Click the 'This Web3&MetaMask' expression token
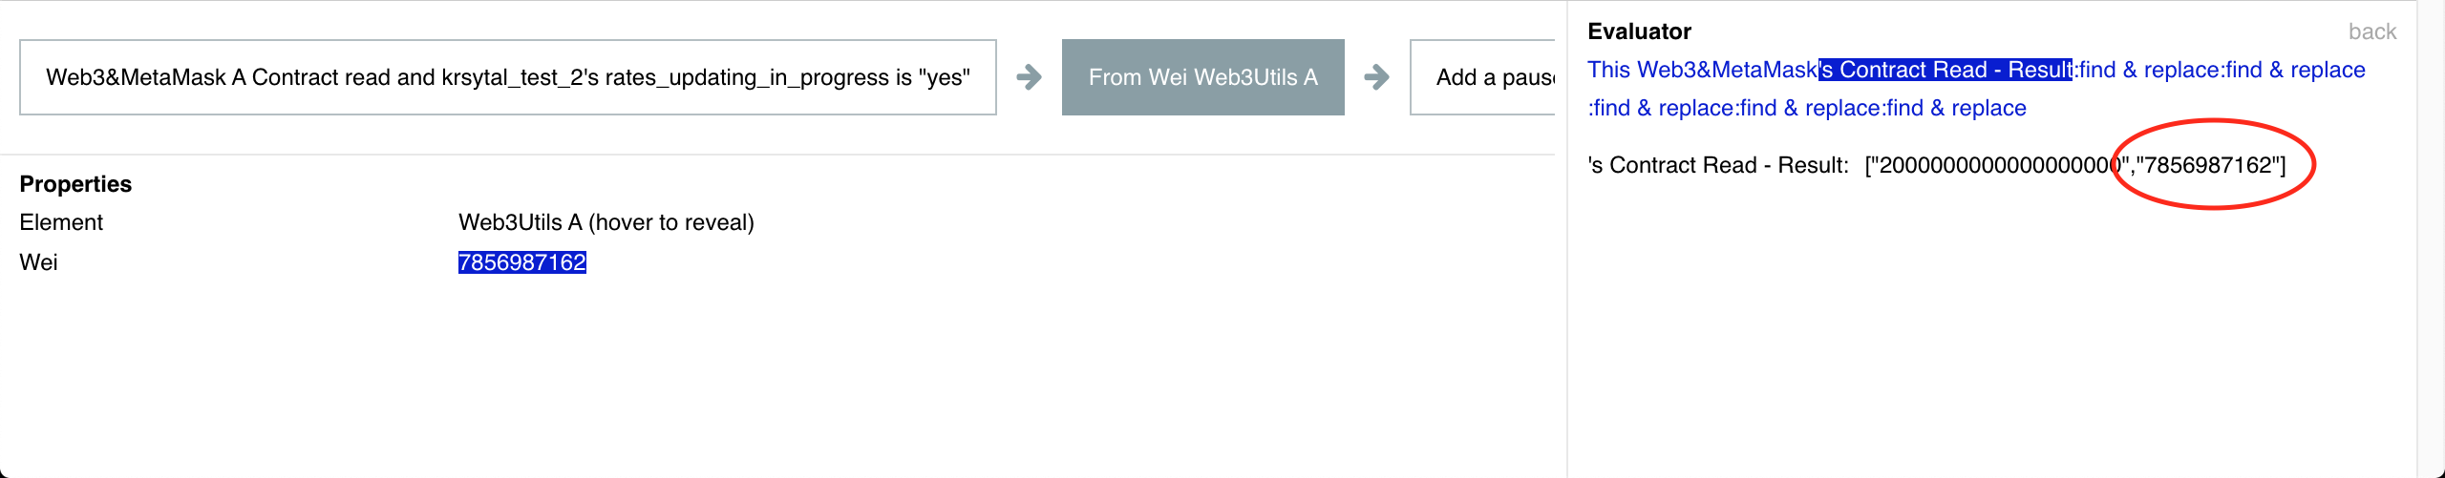The width and height of the screenshot is (2445, 478). click(x=1703, y=70)
